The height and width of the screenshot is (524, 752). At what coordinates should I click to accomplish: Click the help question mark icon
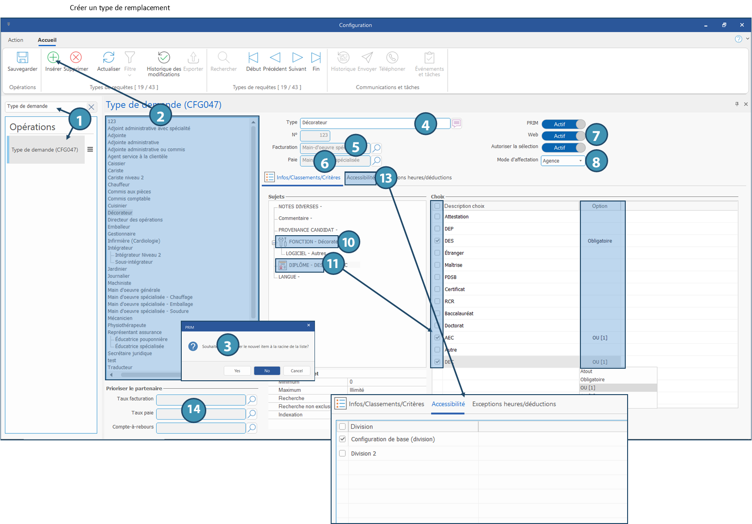[x=739, y=39]
